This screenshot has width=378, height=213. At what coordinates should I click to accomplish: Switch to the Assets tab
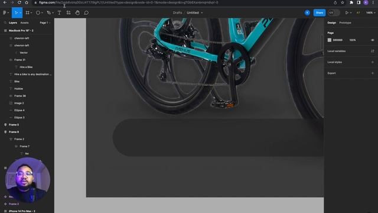click(24, 22)
